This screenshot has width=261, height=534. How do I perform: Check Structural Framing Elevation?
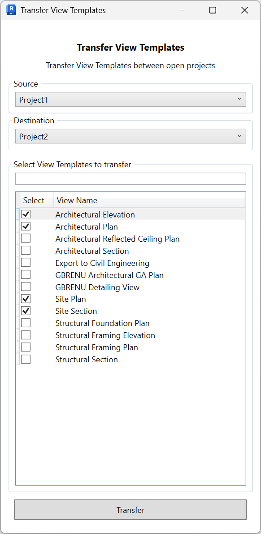(x=26, y=334)
